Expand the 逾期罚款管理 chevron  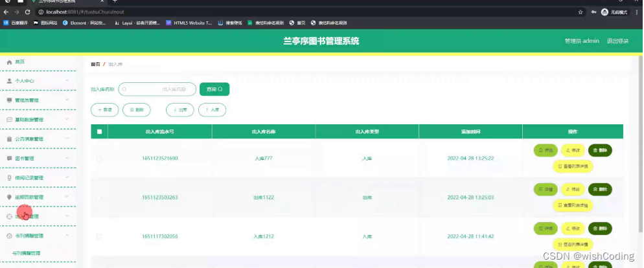(x=67, y=197)
